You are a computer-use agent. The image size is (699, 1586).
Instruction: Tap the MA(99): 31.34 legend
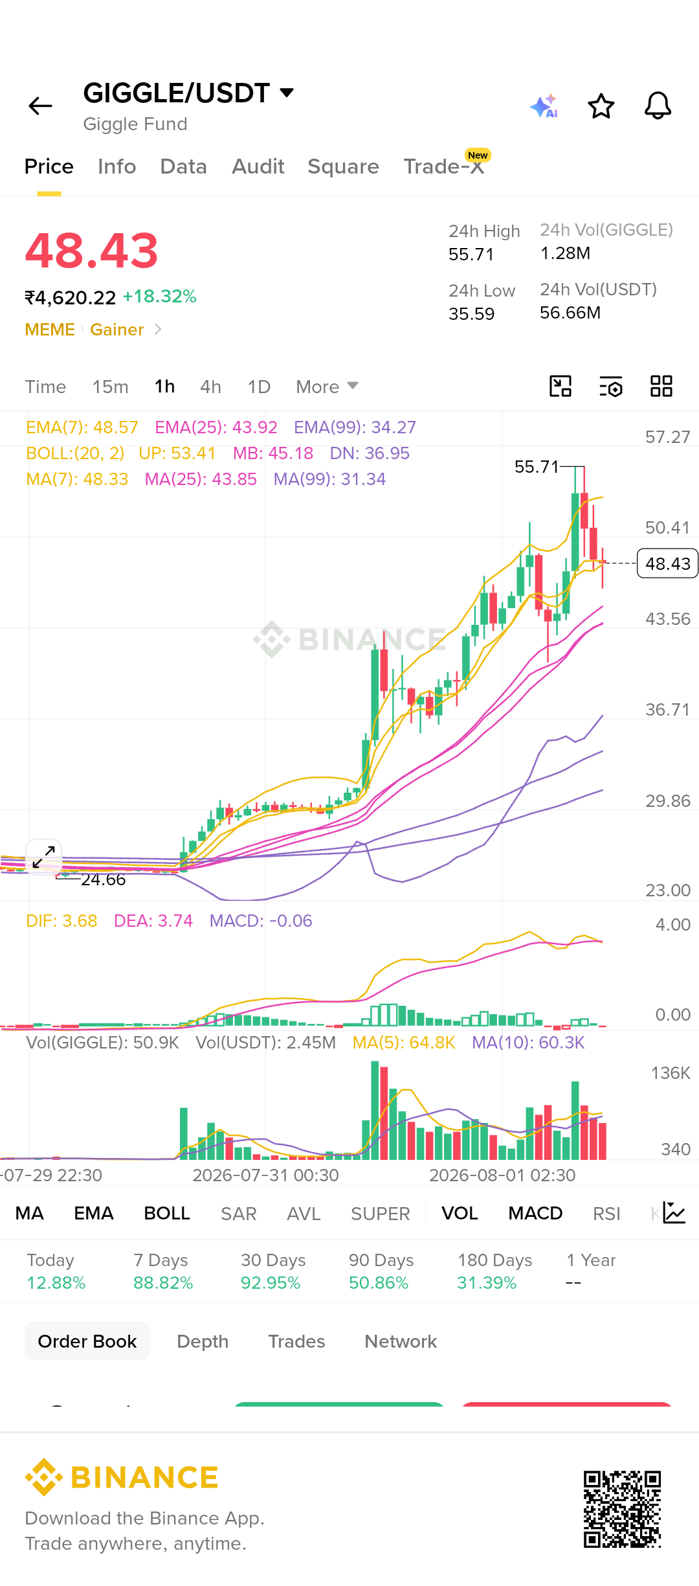click(x=329, y=479)
